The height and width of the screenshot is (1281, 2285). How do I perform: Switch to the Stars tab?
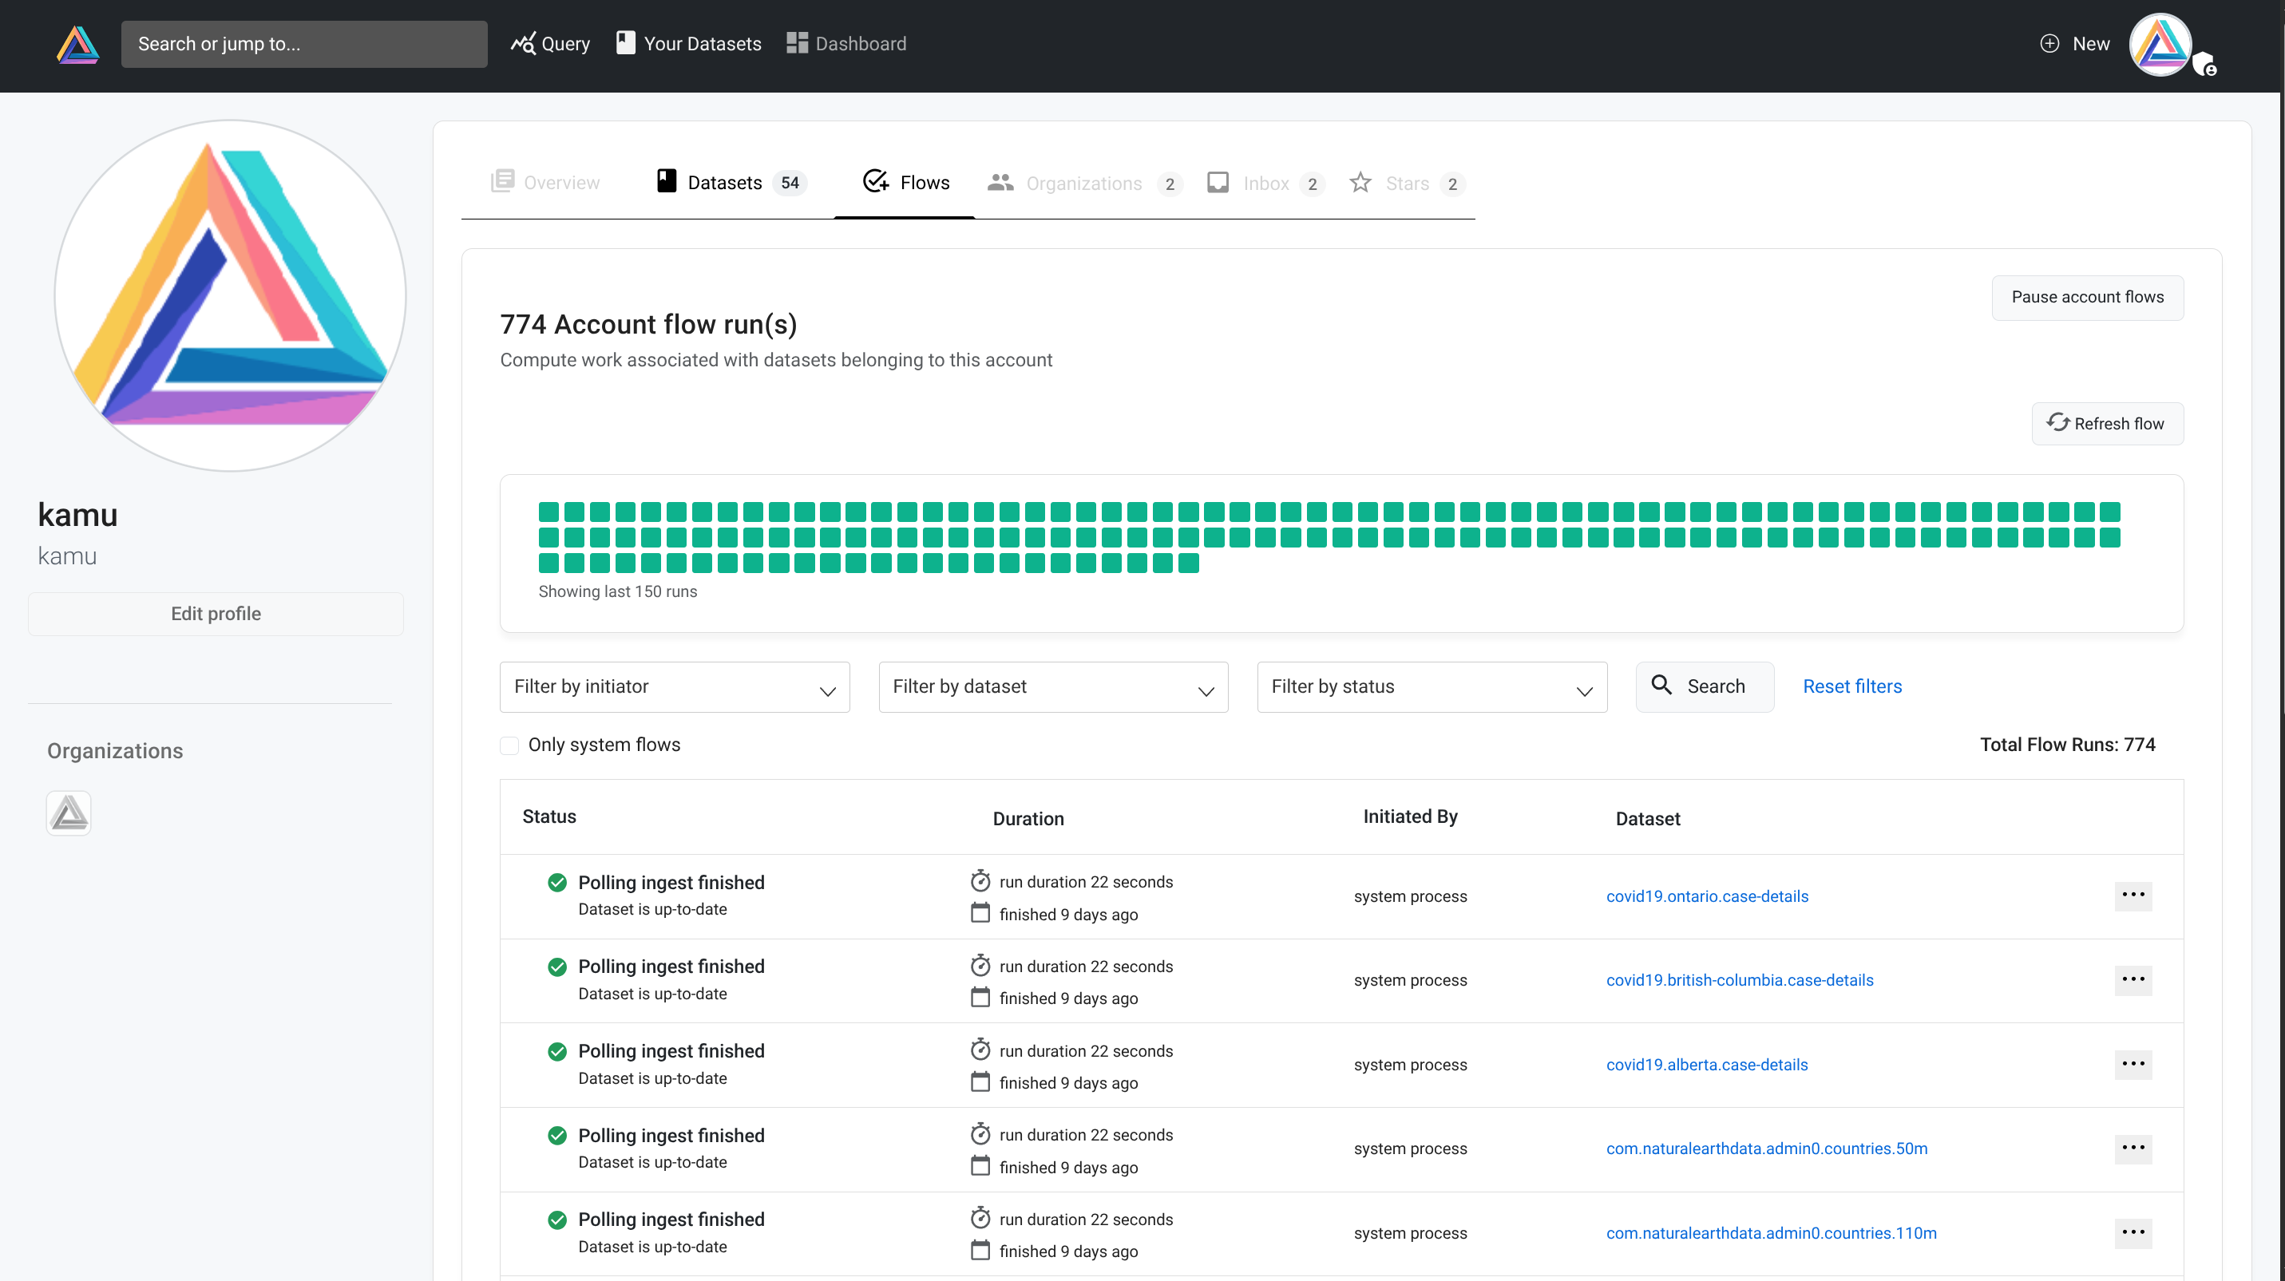(1405, 184)
